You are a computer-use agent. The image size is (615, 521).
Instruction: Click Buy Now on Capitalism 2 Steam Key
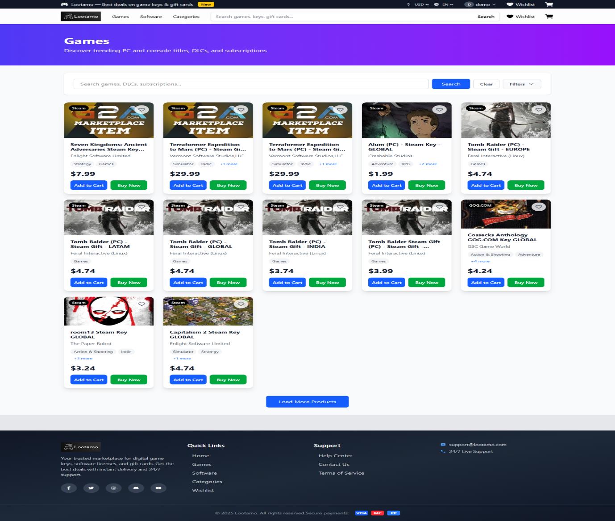228,379
